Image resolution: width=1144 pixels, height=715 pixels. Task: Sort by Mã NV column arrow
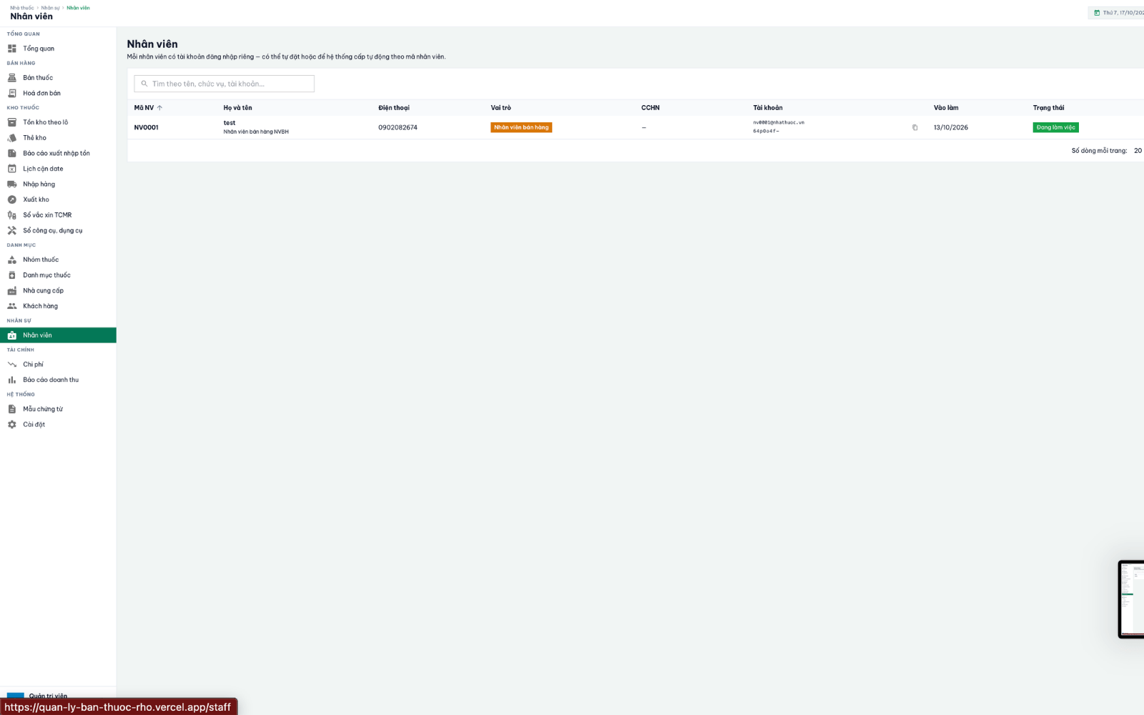tap(159, 108)
